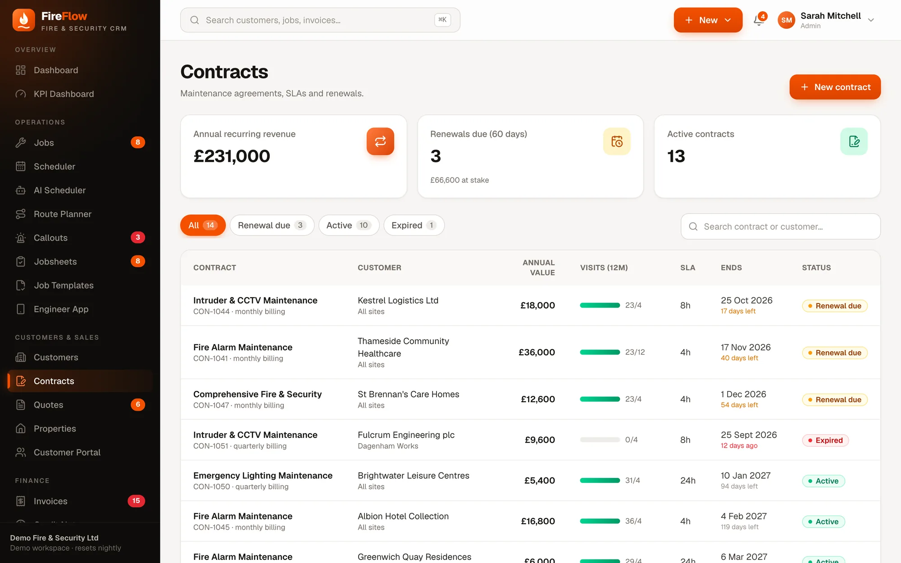Create a New contract
Image resolution: width=901 pixels, height=563 pixels.
coord(835,87)
